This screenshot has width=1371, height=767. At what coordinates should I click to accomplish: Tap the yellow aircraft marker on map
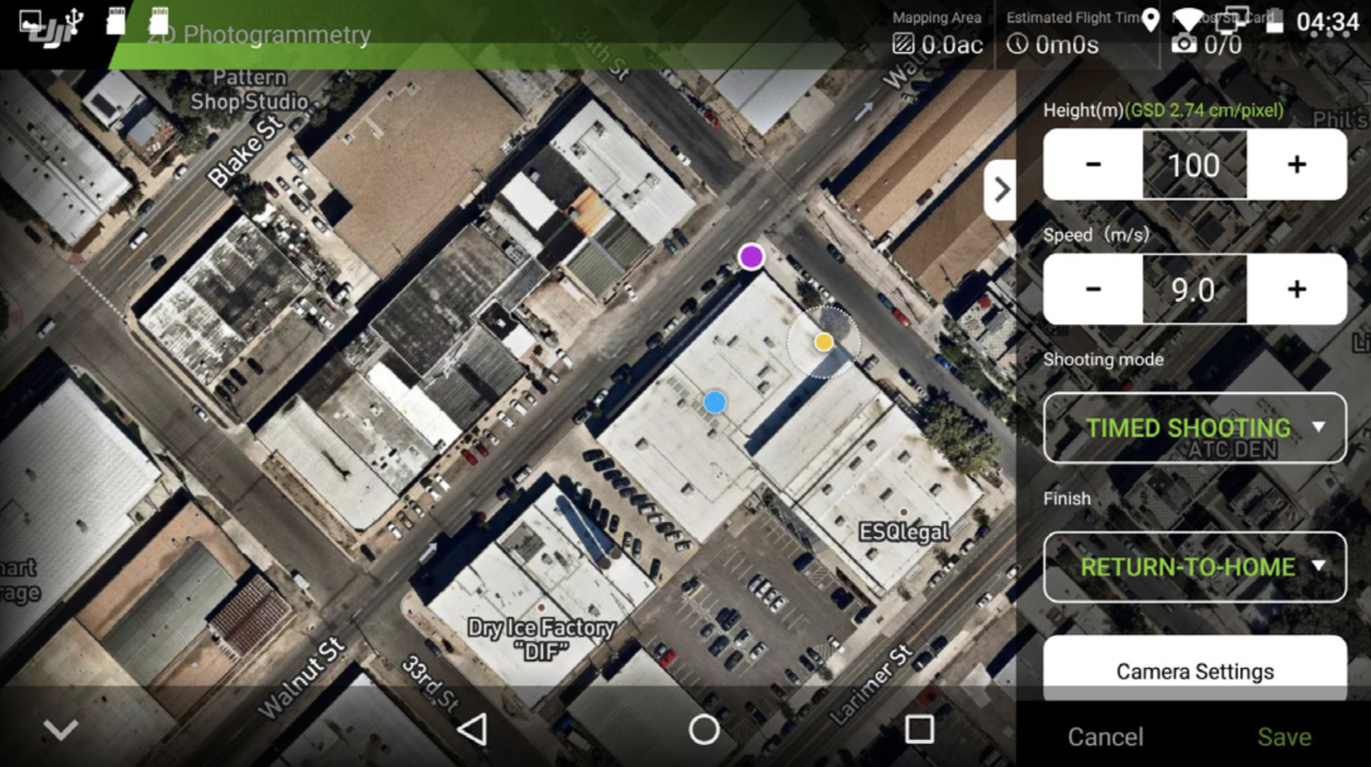point(823,342)
